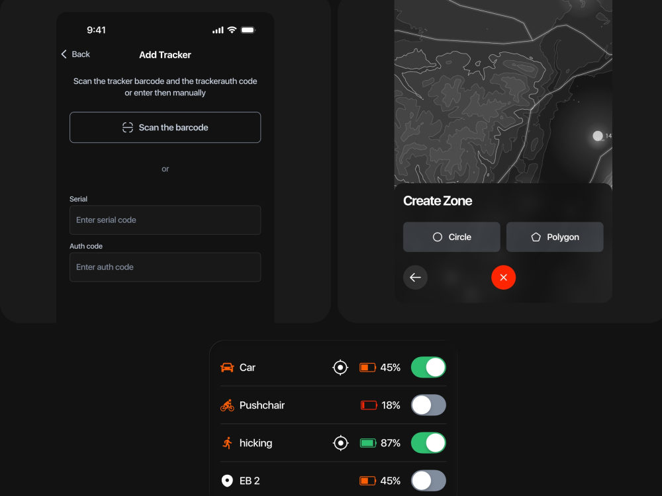Click the Auth code field label
662x496 pixels.
pyautogui.click(x=86, y=246)
